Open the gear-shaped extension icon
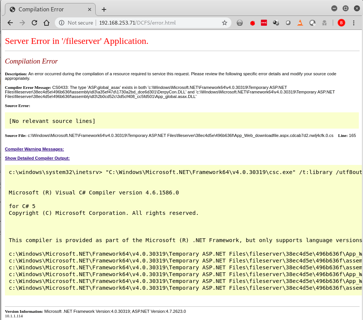This screenshot has height=320, width=363. (x=240, y=23)
